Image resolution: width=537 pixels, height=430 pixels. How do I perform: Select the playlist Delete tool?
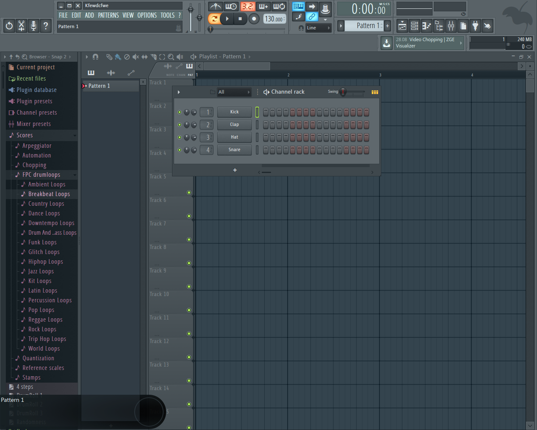[x=127, y=57]
